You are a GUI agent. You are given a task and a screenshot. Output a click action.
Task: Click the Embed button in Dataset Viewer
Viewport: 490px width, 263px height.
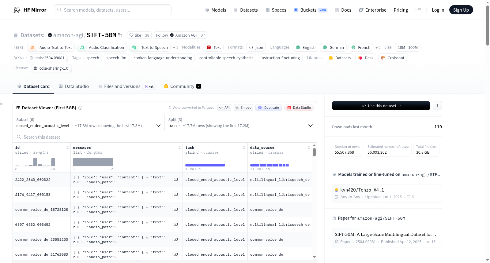click(243, 108)
